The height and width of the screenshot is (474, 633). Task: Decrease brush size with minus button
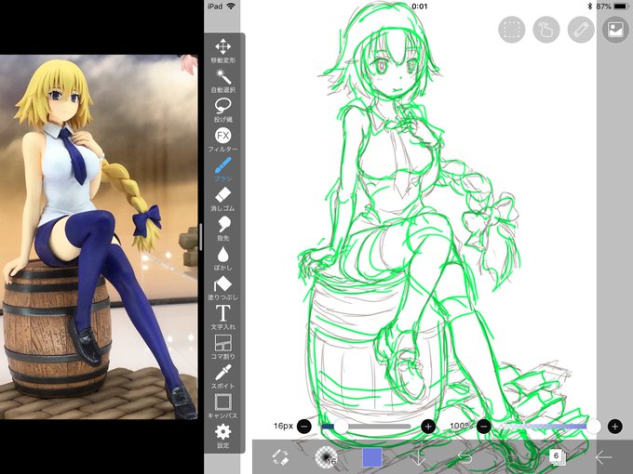(x=304, y=426)
